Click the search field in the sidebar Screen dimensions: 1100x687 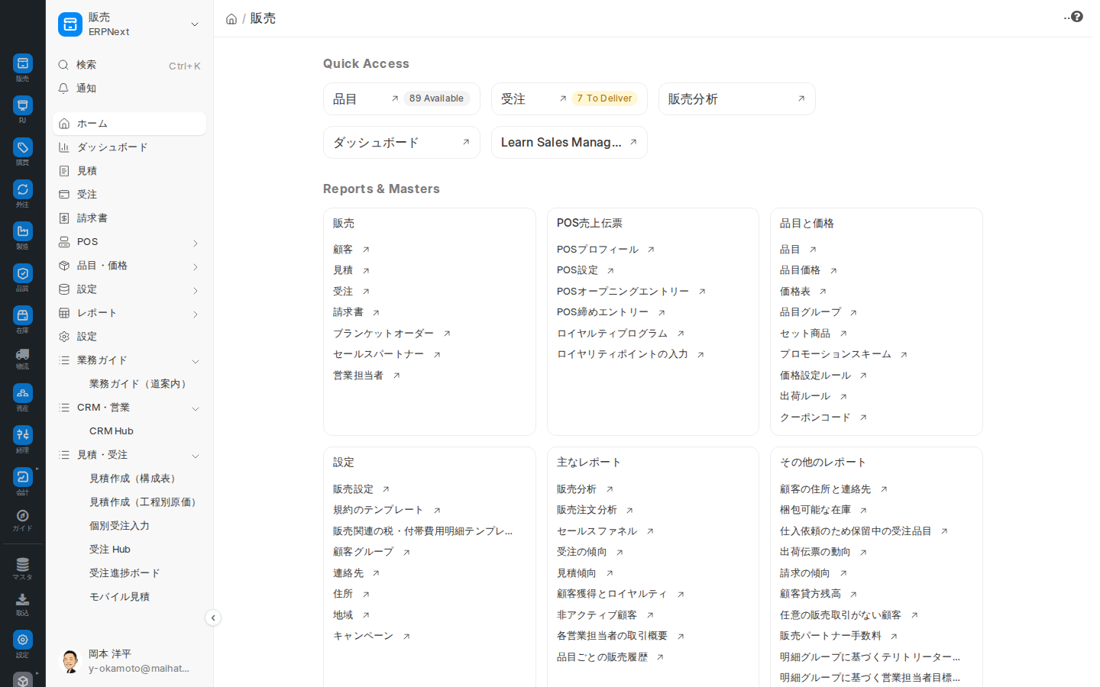pyautogui.click(x=129, y=65)
